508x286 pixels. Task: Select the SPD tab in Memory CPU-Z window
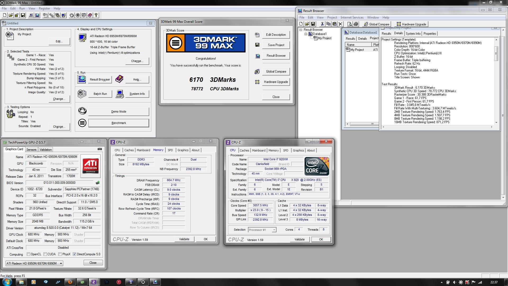pyautogui.click(x=170, y=150)
